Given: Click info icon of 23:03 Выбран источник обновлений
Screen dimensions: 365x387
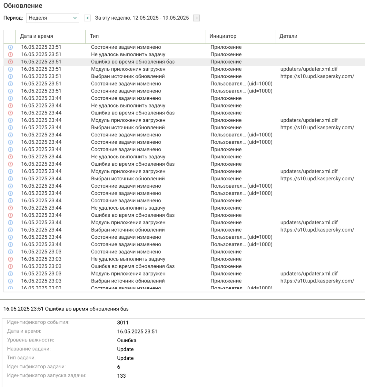Looking at the screenshot, I should [x=10, y=281].
